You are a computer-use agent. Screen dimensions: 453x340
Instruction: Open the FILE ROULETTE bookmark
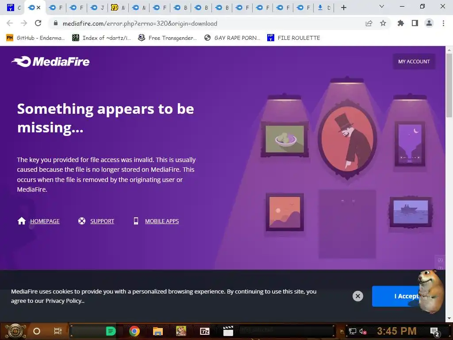point(294,38)
